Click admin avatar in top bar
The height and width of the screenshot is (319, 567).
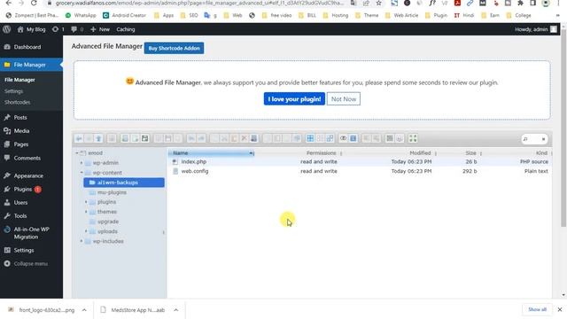(554, 29)
